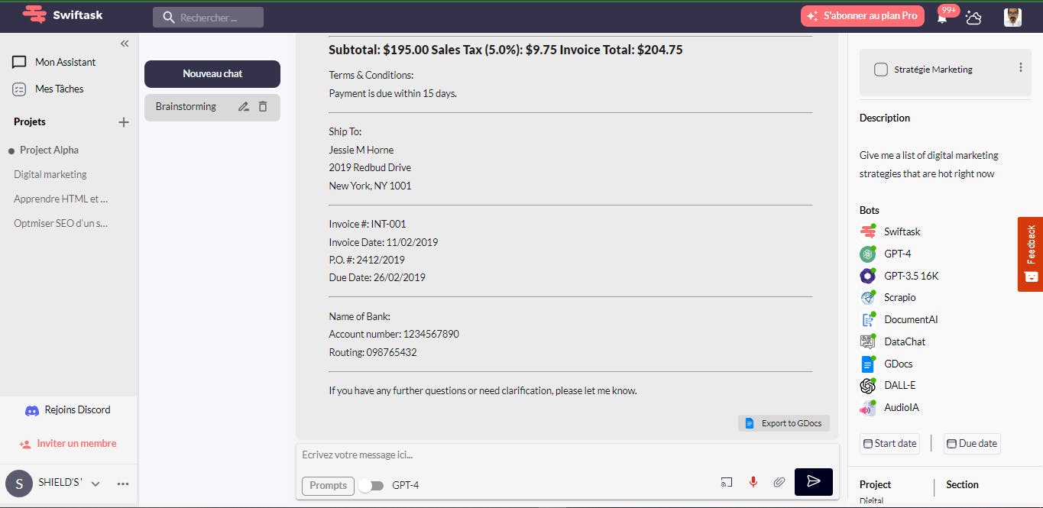
Task: Click the Swiftask logo in header
Action: coord(62,15)
